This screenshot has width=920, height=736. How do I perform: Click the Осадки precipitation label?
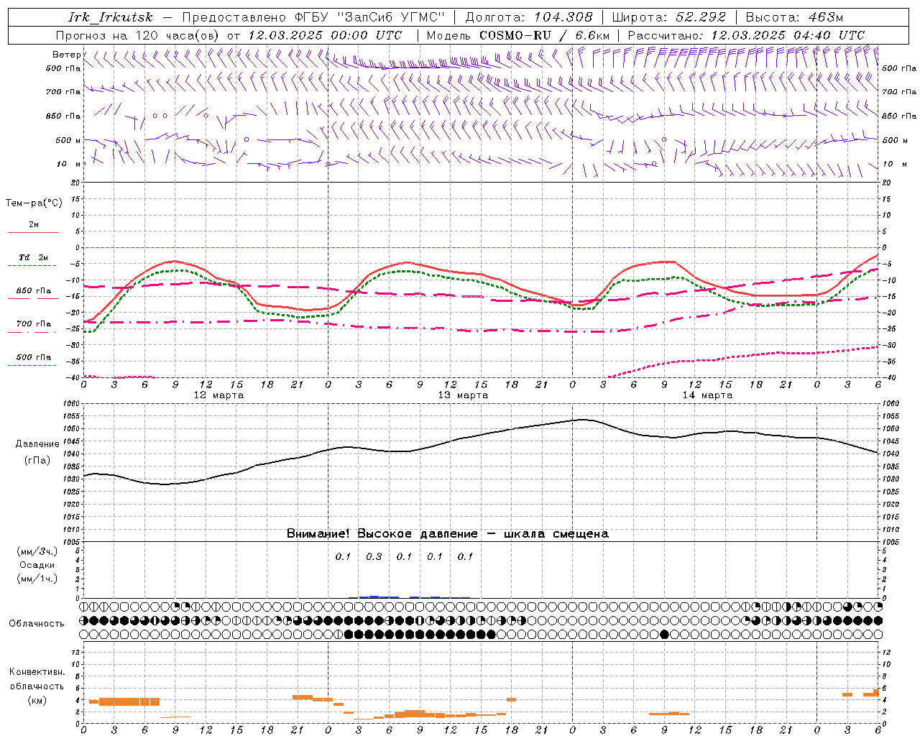37,565
